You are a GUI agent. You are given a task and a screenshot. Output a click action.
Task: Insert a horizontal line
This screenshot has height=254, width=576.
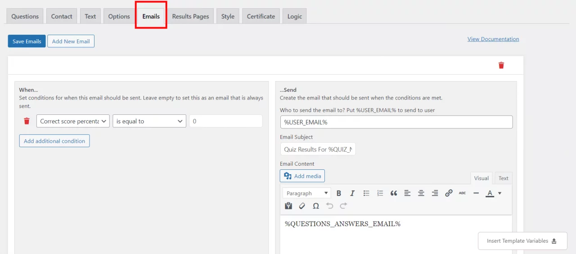click(x=476, y=193)
